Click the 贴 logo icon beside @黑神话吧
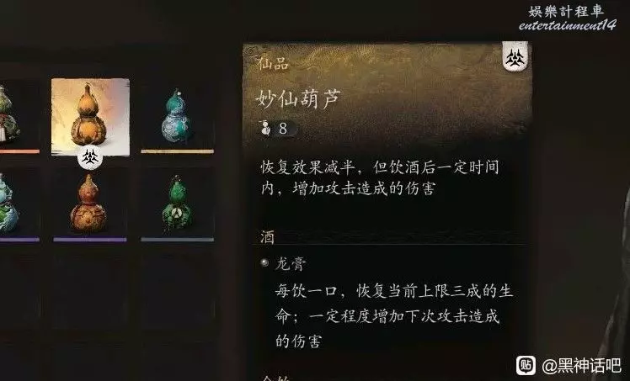 (526, 365)
